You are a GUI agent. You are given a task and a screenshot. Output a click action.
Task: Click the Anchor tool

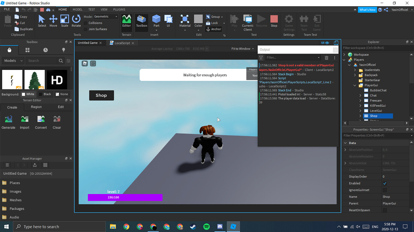point(214,29)
